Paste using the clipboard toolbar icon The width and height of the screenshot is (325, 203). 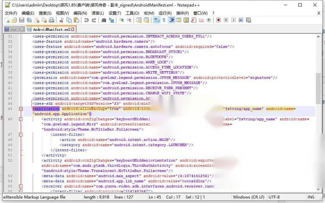tap(76, 20)
